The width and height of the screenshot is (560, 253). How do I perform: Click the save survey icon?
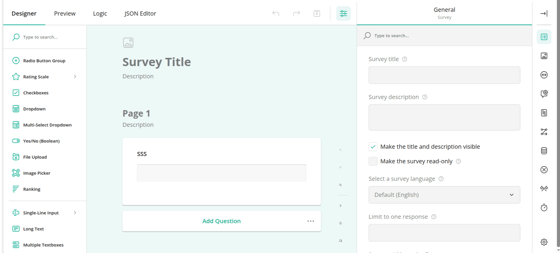tap(317, 13)
